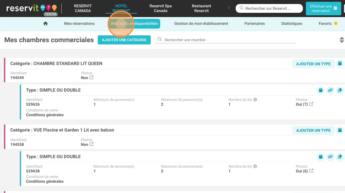Open Oui (7) photos external link
The image size is (345, 193).
click(x=311, y=104)
